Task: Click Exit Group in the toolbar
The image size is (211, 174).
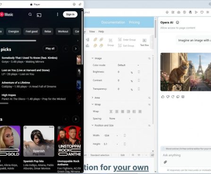Action: 126,46
